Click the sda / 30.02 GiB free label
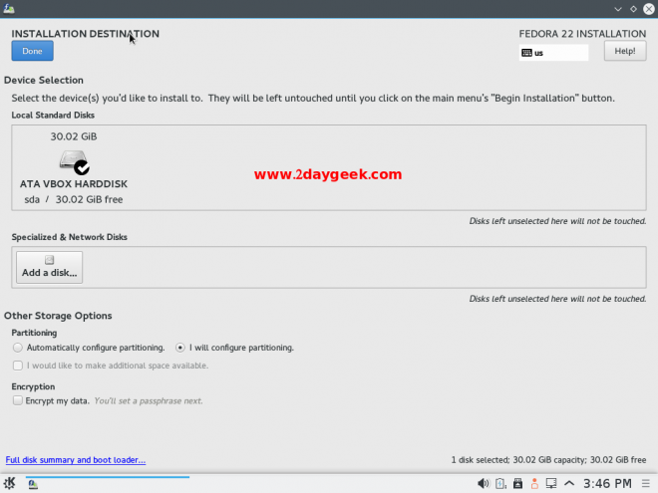This screenshot has width=658, height=493. pos(74,199)
